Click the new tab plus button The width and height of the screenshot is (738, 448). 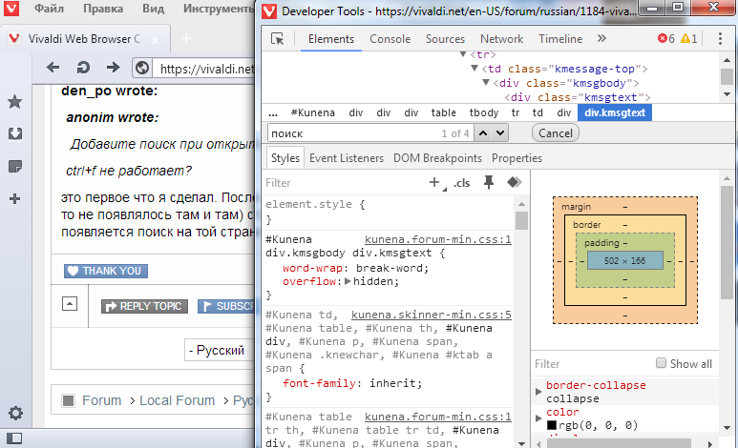point(186,38)
